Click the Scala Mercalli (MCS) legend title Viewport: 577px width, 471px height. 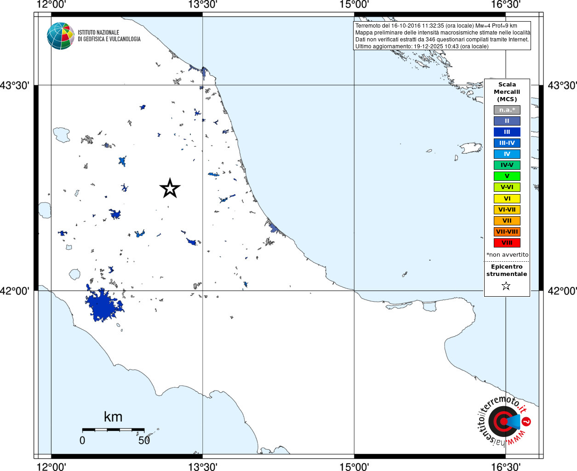point(507,92)
